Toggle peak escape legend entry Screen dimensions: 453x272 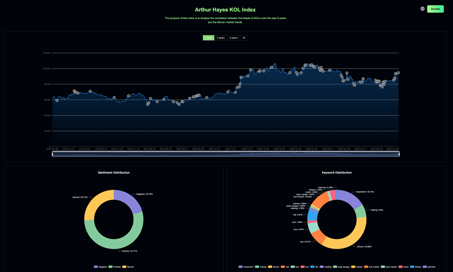tap(342, 267)
